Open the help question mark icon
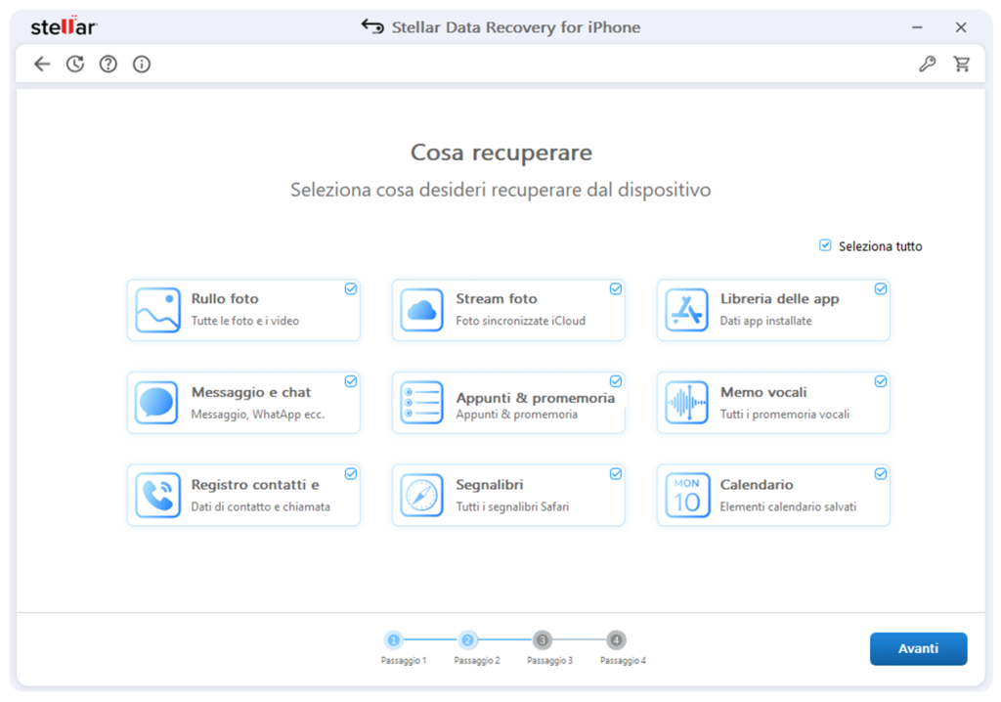The height and width of the screenshot is (702, 1001). pos(109,64)
